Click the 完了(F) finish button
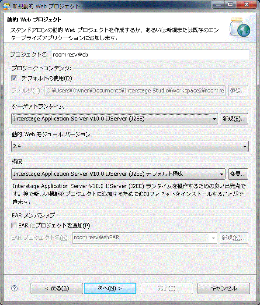Screen dimensions: 260x305 click(166, 288)
